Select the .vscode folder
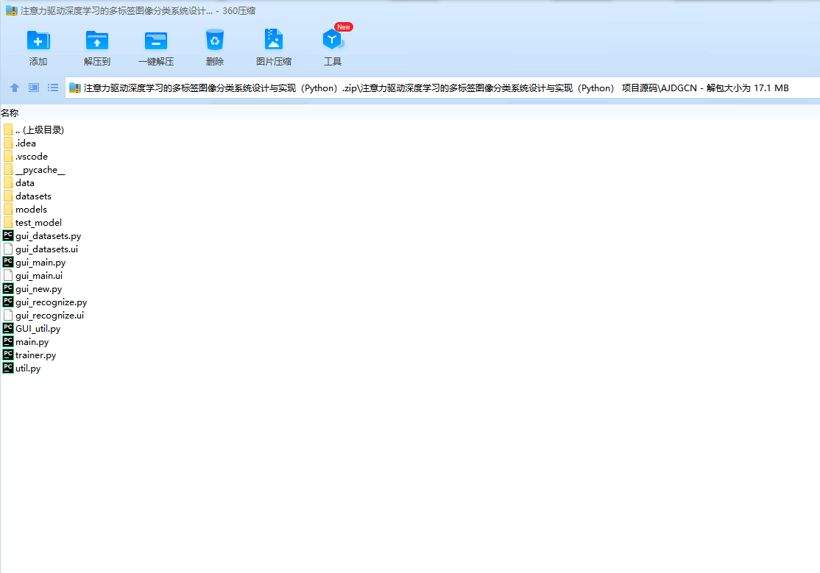Viewport: 820px width, 573px height. pos(26,157)
